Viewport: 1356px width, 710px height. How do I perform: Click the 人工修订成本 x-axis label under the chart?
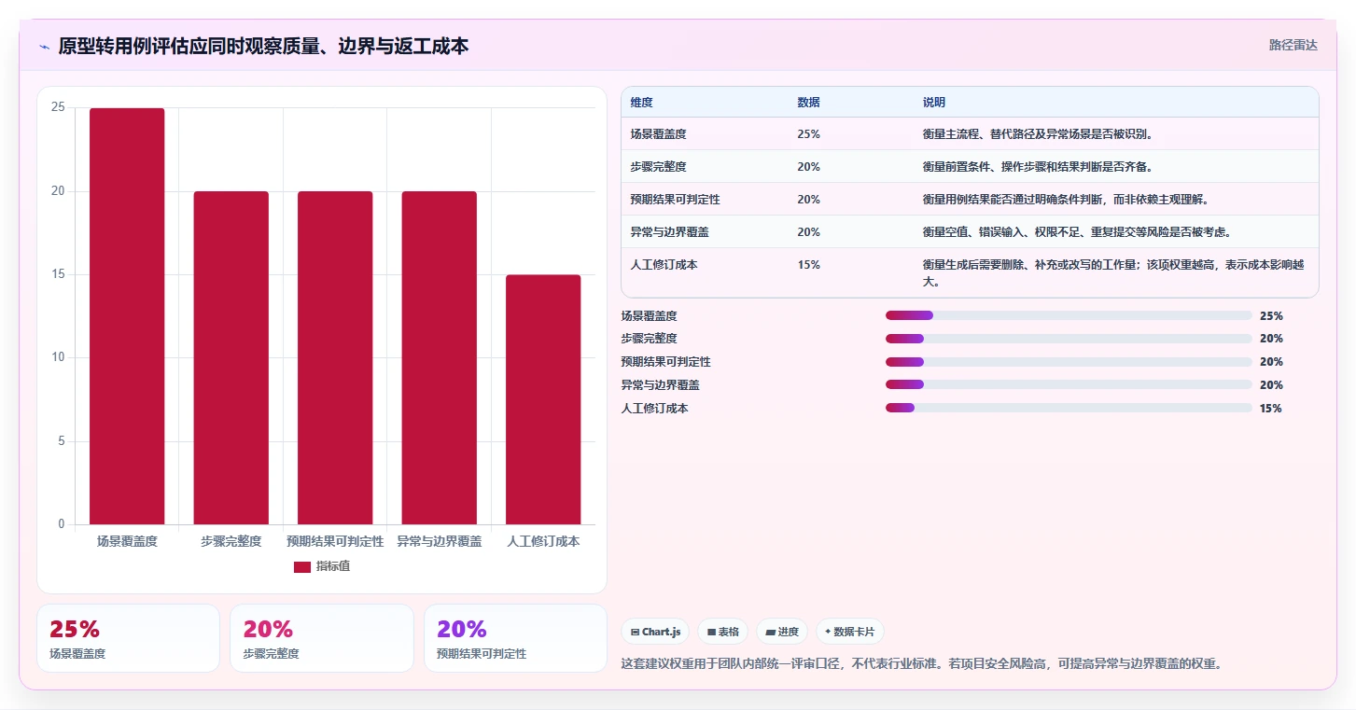543,541
